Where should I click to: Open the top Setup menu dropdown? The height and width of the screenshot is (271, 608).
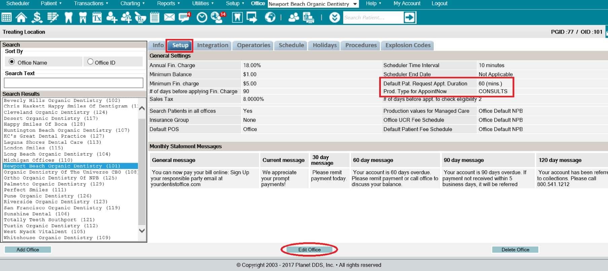click(x=235, y=3)
